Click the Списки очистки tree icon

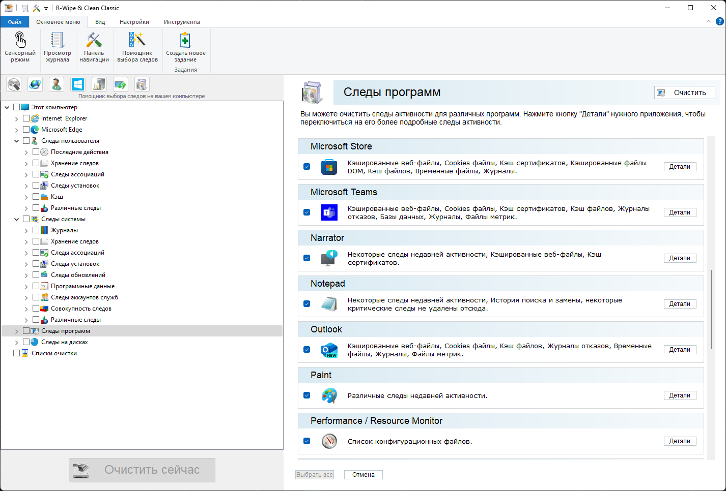point(25,353)
